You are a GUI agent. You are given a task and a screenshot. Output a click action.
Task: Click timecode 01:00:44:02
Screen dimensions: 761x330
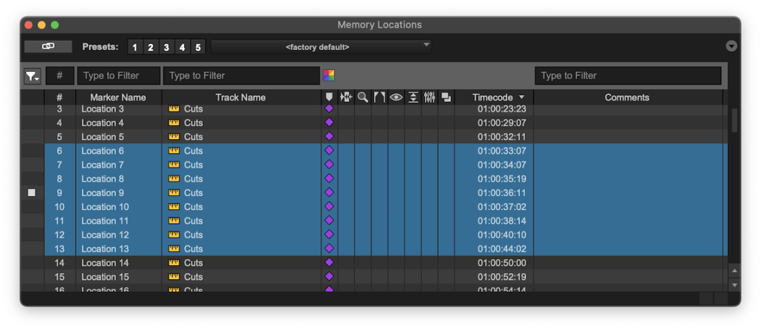(x=502, y=249)
